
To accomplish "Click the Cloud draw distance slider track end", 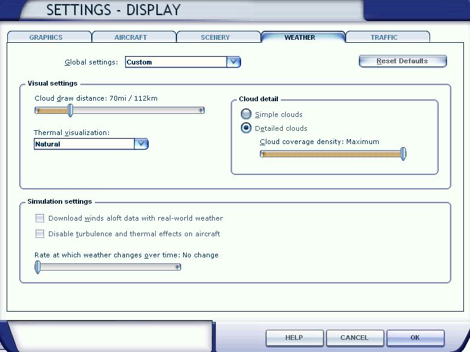I will coord(202,110).
